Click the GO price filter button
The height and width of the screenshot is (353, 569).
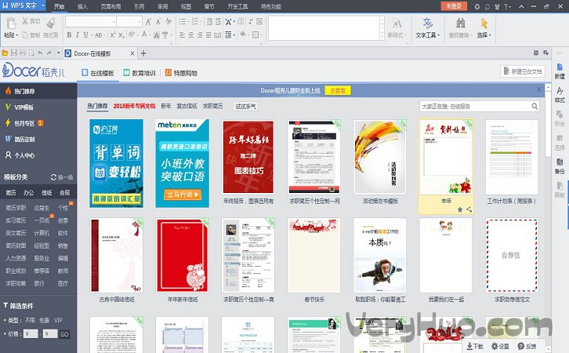click(x=64, y=333)
